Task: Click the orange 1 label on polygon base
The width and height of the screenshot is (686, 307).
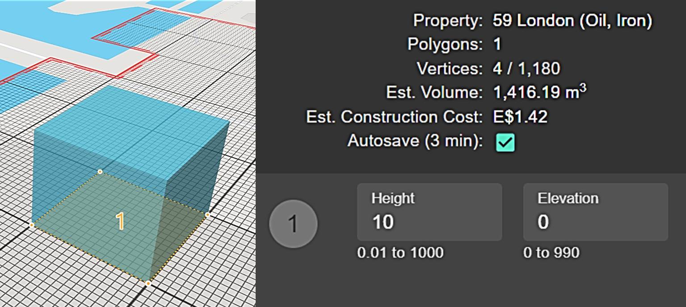Action: point(120,222)
